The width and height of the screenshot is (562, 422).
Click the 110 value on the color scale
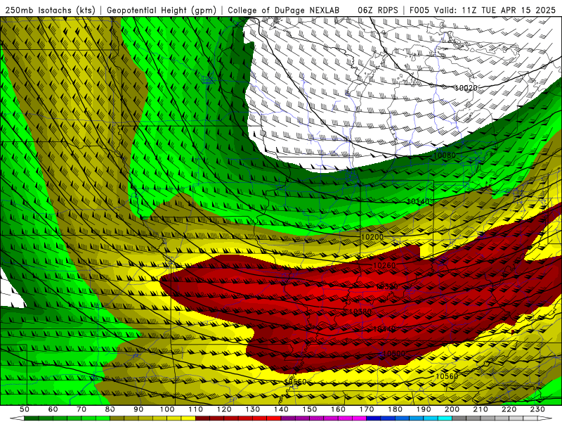(196, 409)
